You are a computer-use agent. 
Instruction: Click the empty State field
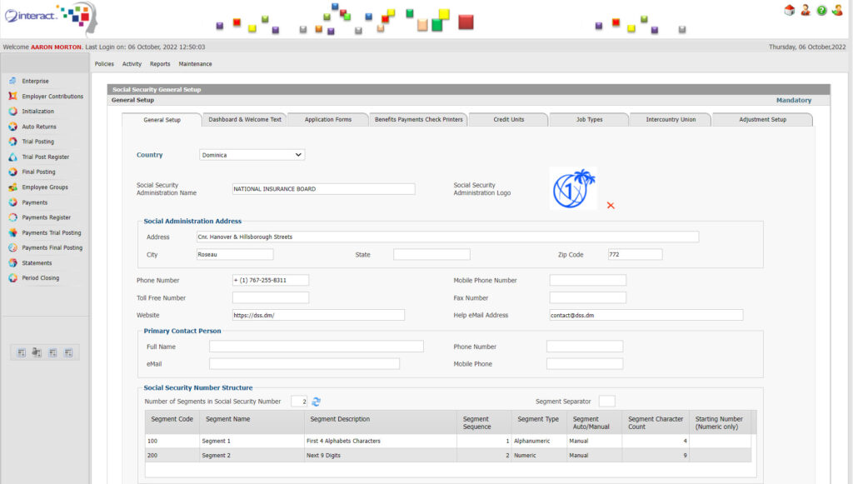coord(432,255)
